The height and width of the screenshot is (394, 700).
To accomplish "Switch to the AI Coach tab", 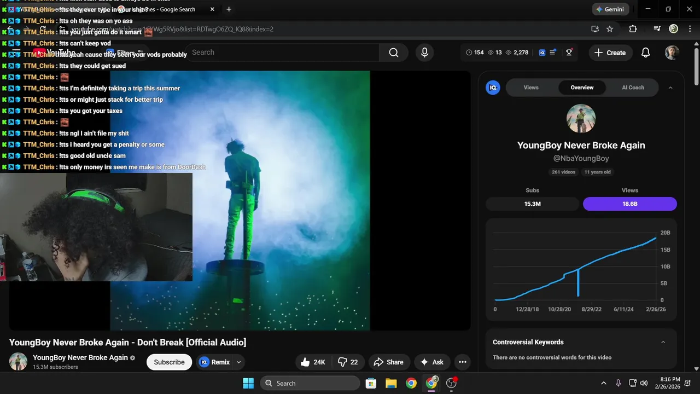I will pos(633,88).
